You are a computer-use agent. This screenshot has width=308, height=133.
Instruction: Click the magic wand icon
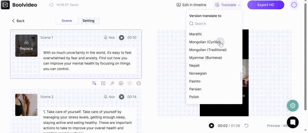click(x=112, y=83)
